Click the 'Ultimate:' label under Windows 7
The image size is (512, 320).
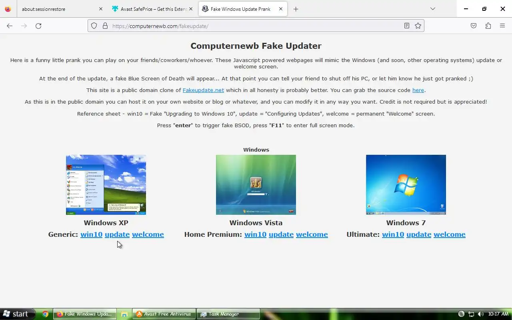[x=363, y=234]
